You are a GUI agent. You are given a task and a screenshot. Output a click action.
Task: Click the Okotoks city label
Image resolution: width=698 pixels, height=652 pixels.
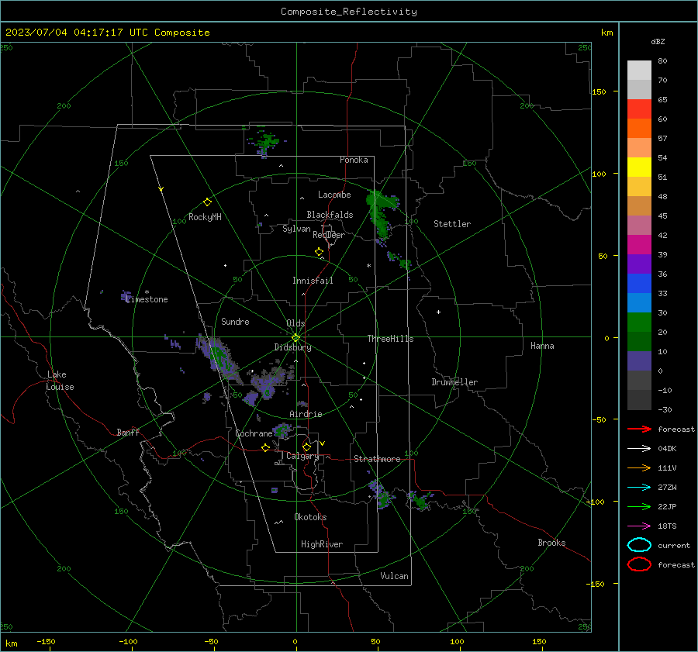(310, 517)
